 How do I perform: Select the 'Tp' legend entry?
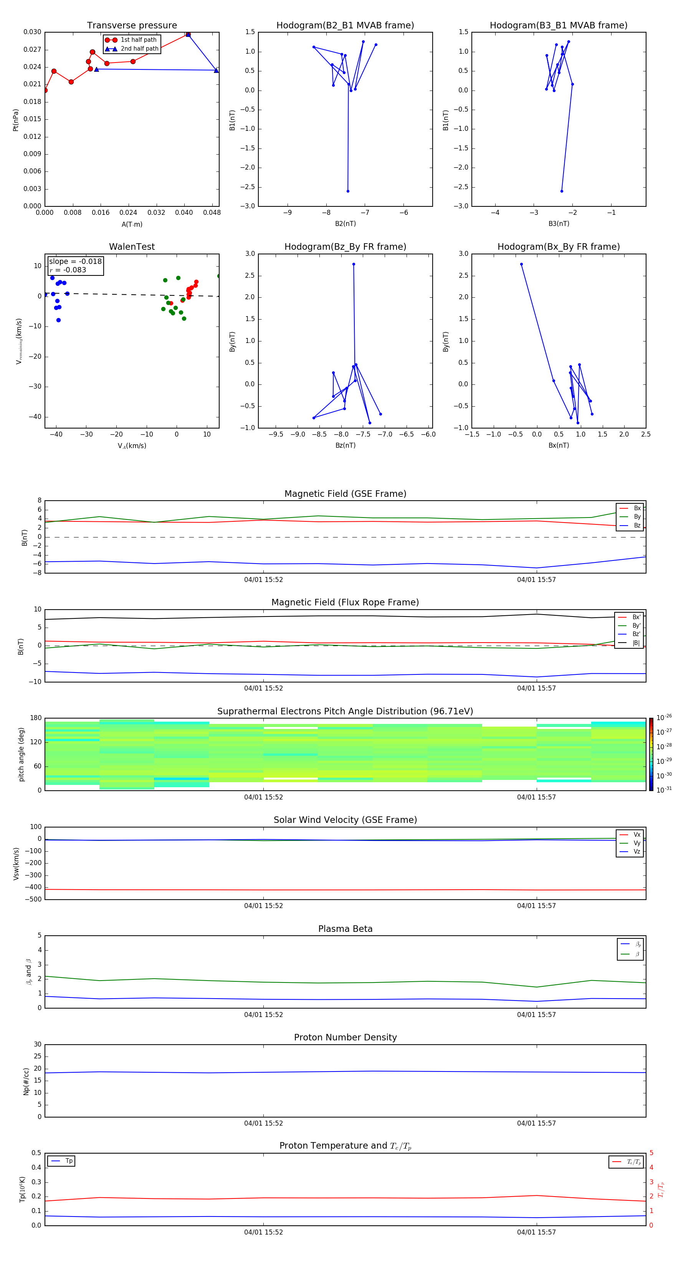click(61, 1161)
